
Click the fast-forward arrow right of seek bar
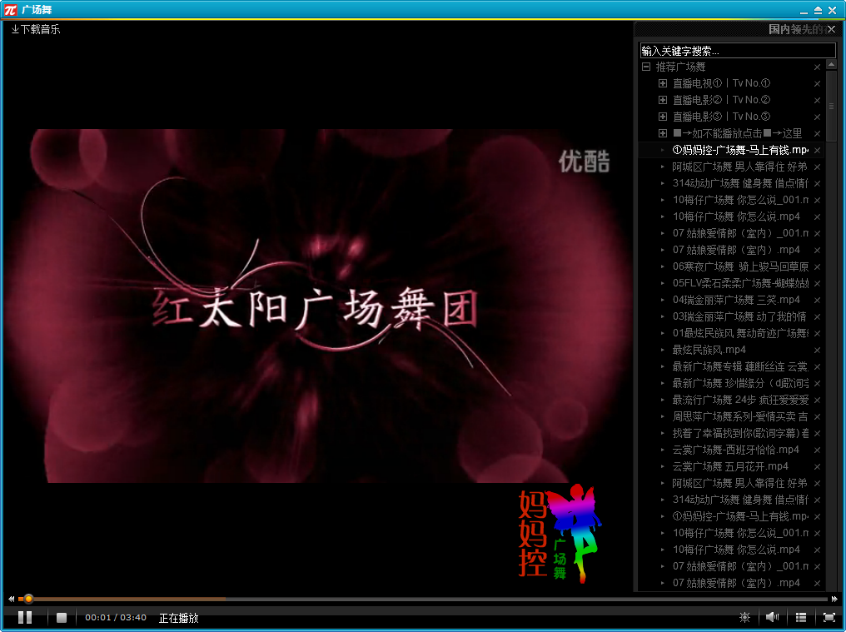pos(834,599)
